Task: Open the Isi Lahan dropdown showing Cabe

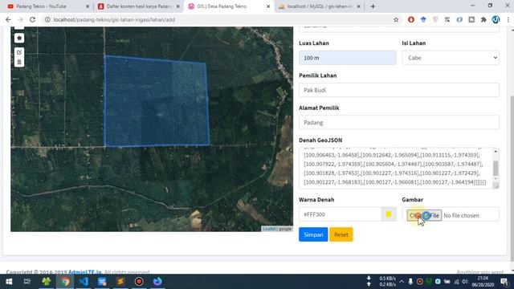Action: pyautogui.click(x=451, y=58)
